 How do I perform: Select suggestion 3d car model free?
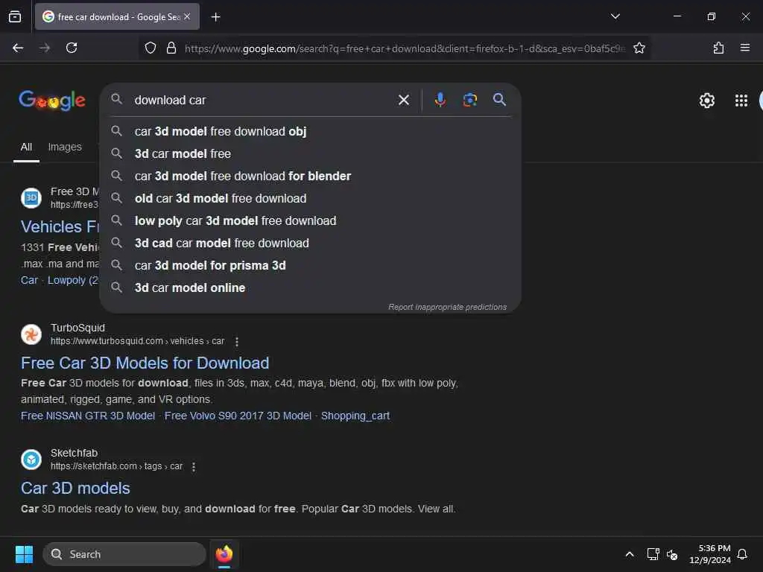pos(311,153)
